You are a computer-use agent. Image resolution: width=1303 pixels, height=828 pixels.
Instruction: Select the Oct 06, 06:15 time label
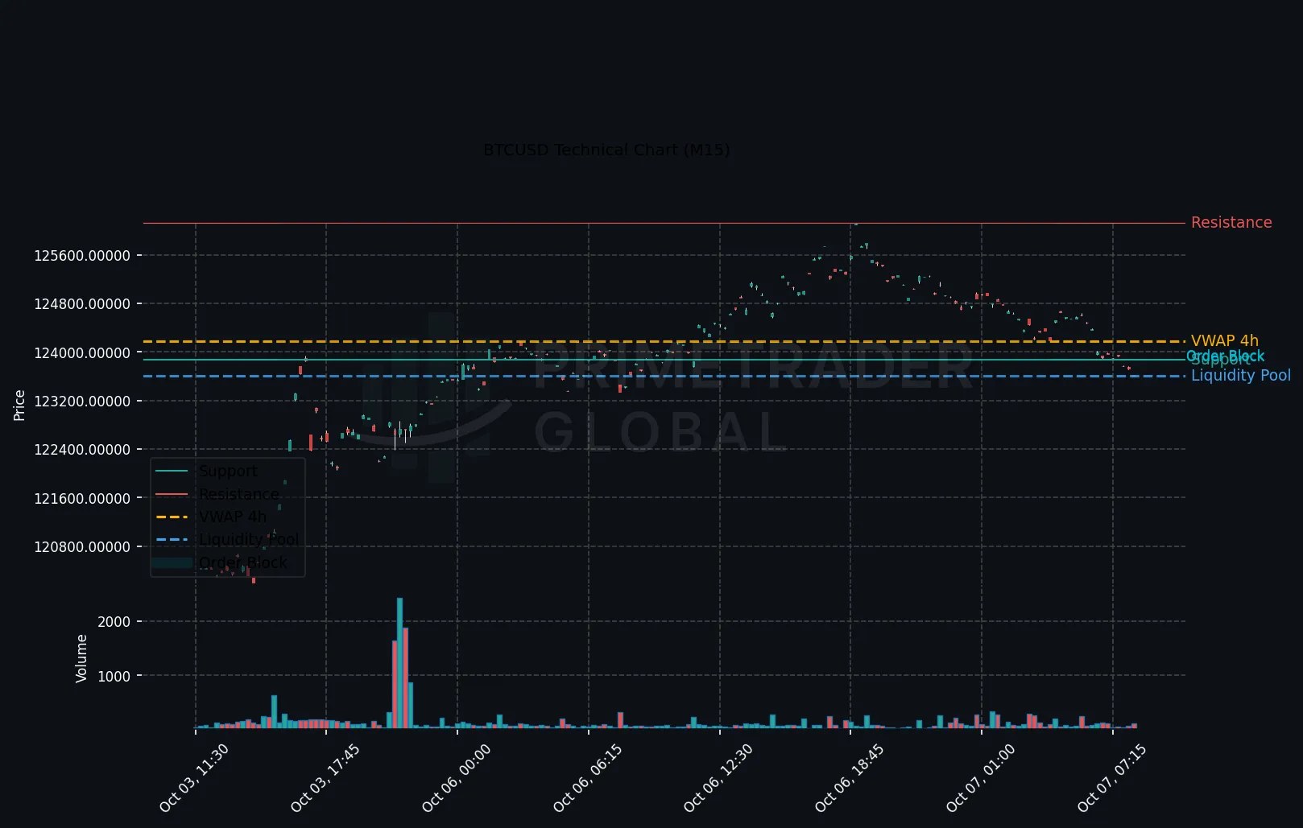[588, 778]
